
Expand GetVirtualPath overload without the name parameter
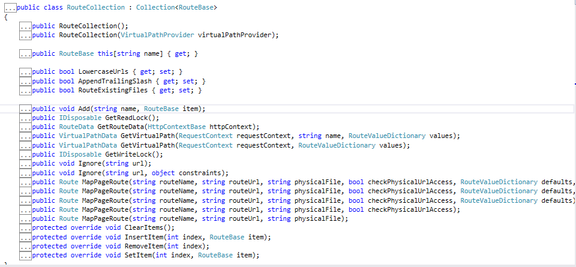pos(26,145)
